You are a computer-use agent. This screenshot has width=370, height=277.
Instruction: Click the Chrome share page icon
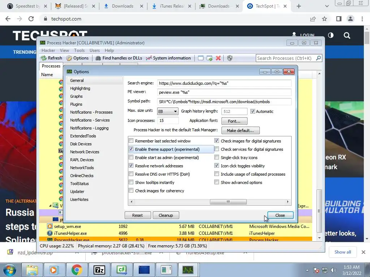313,19
